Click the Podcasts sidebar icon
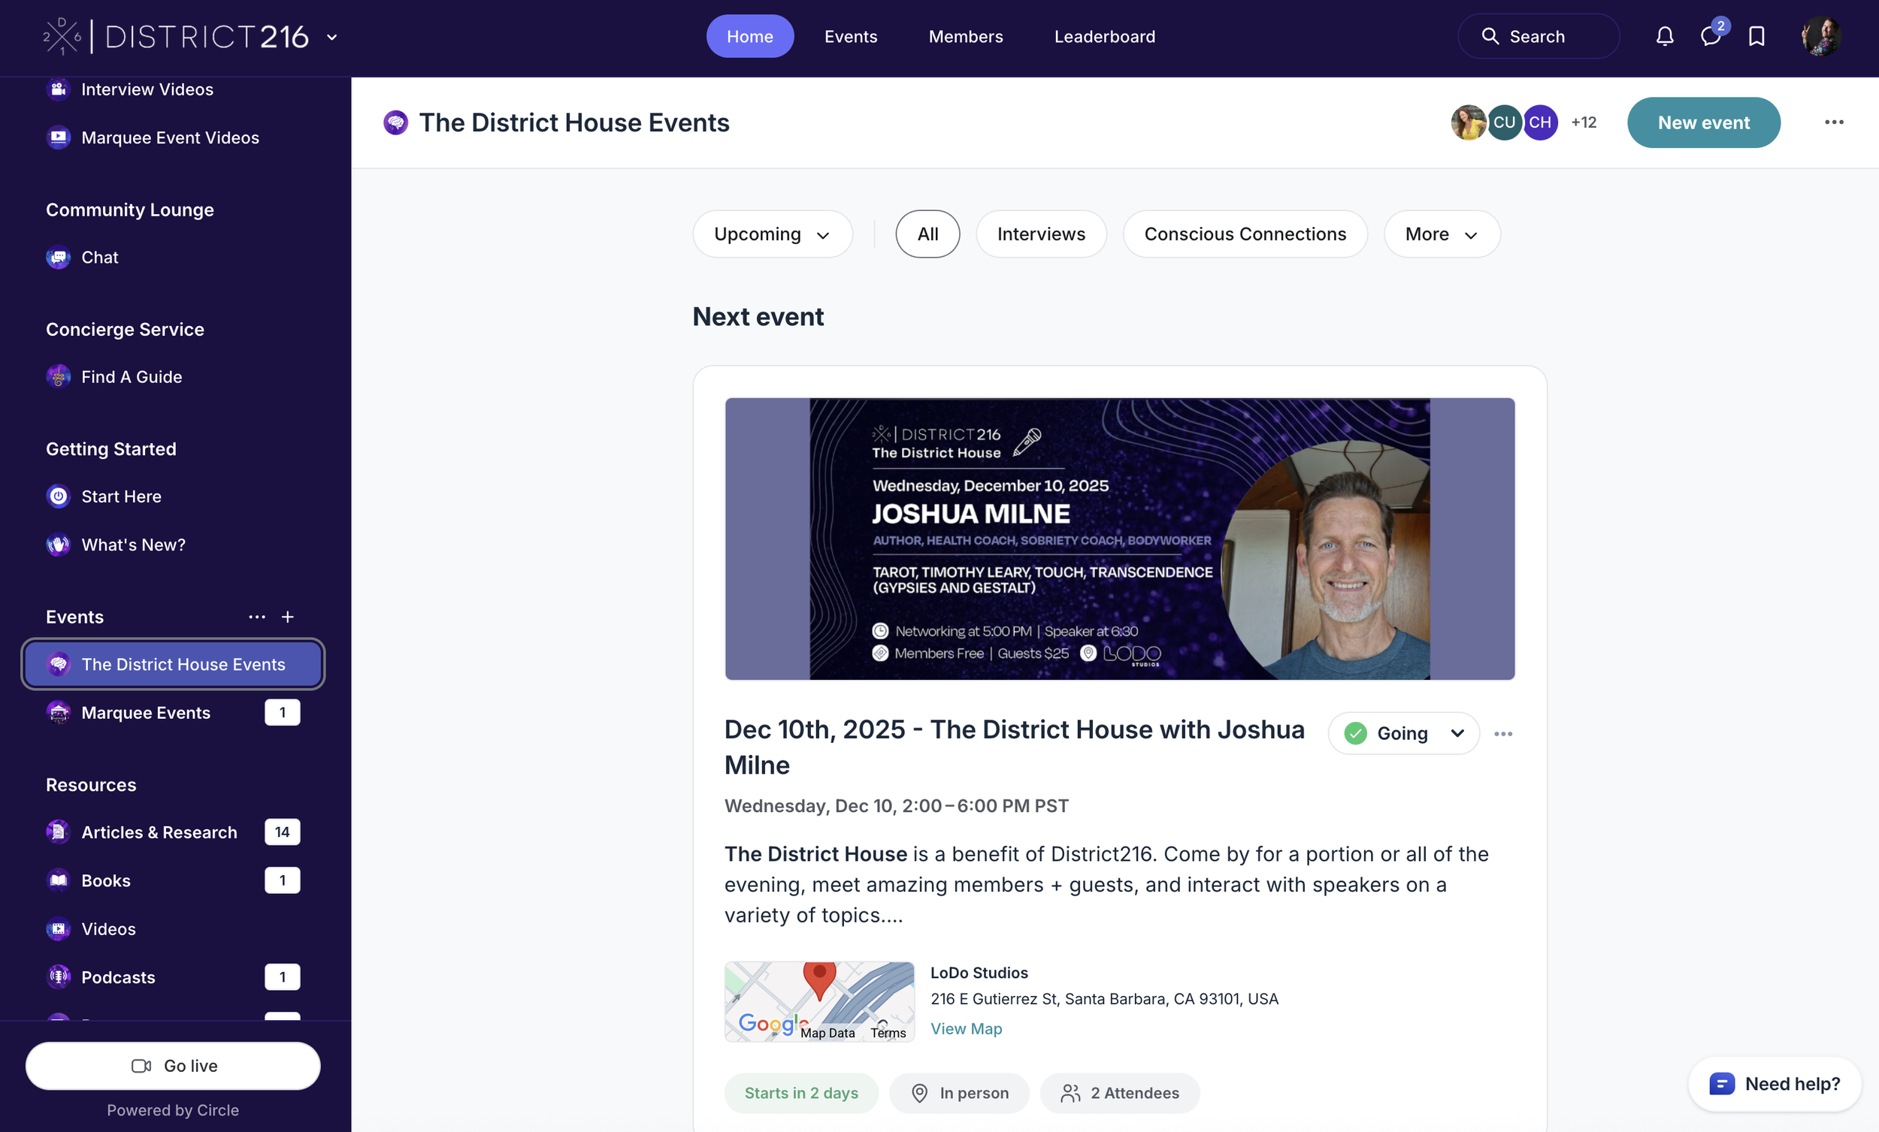Screen dimensions: 1879x1132 click(59, 977)
